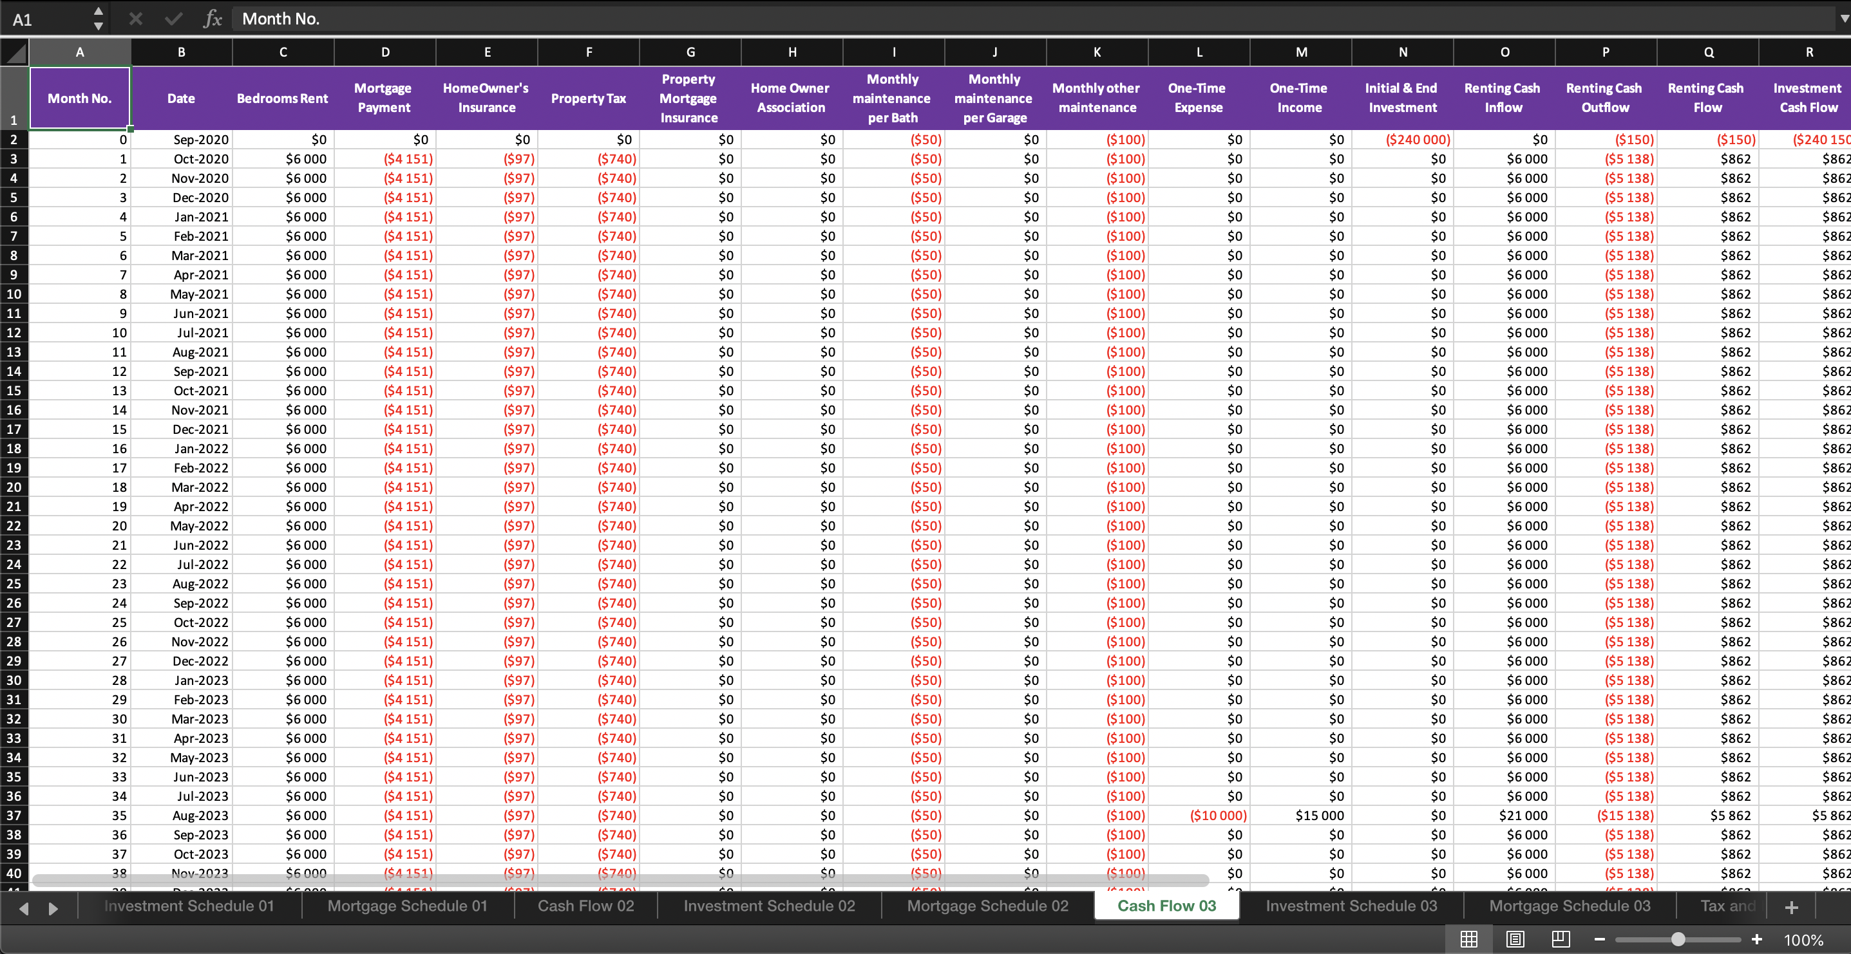This screenshot has height=954, width=1851.
Task: Click the 100% zoom level
Action: coord(1803,940)
